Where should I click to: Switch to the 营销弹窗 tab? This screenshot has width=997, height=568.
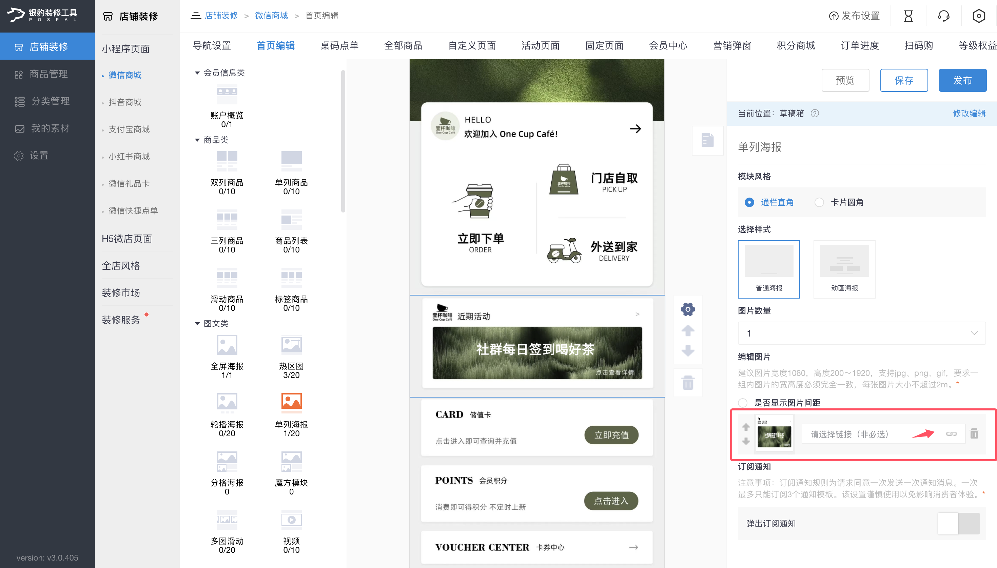pos(732,46)
